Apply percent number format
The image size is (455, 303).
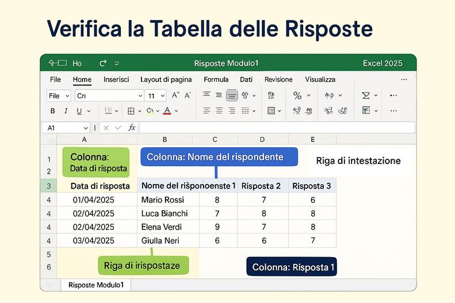coord(297,95)
